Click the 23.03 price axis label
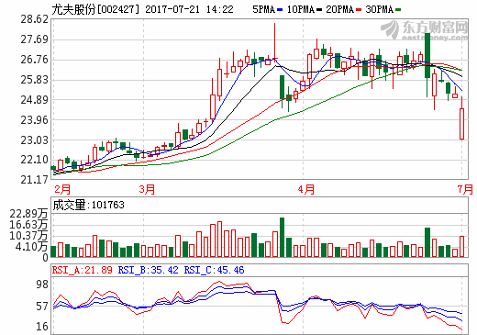 click(x=35, y=140)
